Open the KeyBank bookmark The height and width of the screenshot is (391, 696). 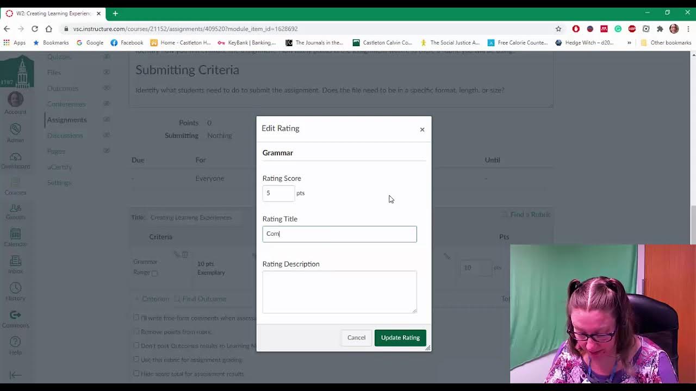tap(247, 42)
